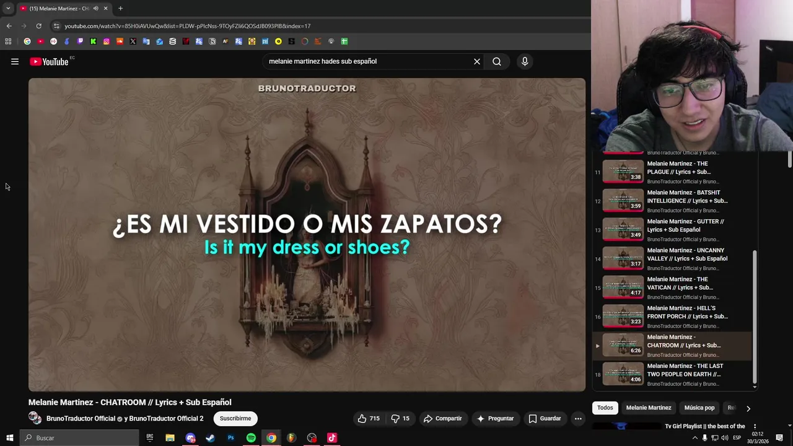Open Twitch bookmark in bookmarks bar
This screenshot has width=793, height=446.
tap(80, 42)
